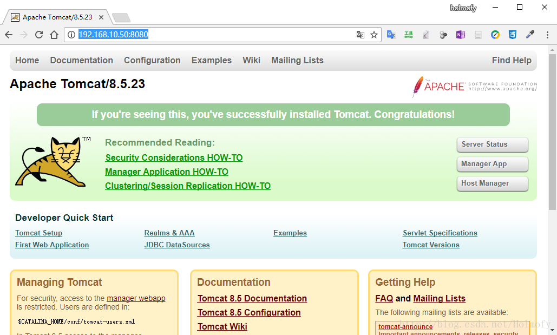Open the Servlet Specifications link
The width and height of the screenshot is (557, 335).
tap(440, 233)
